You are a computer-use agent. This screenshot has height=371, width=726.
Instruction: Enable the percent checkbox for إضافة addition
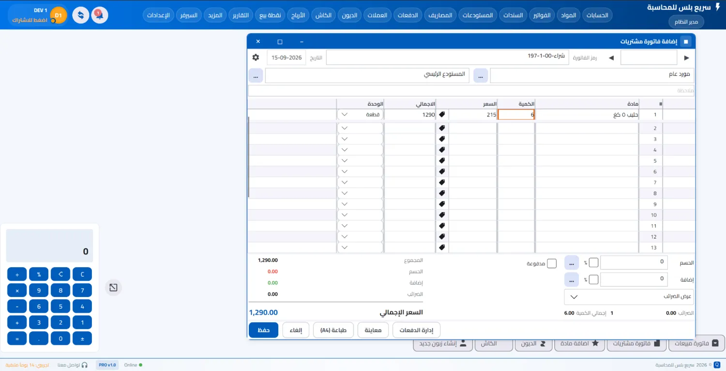[593, 279]
